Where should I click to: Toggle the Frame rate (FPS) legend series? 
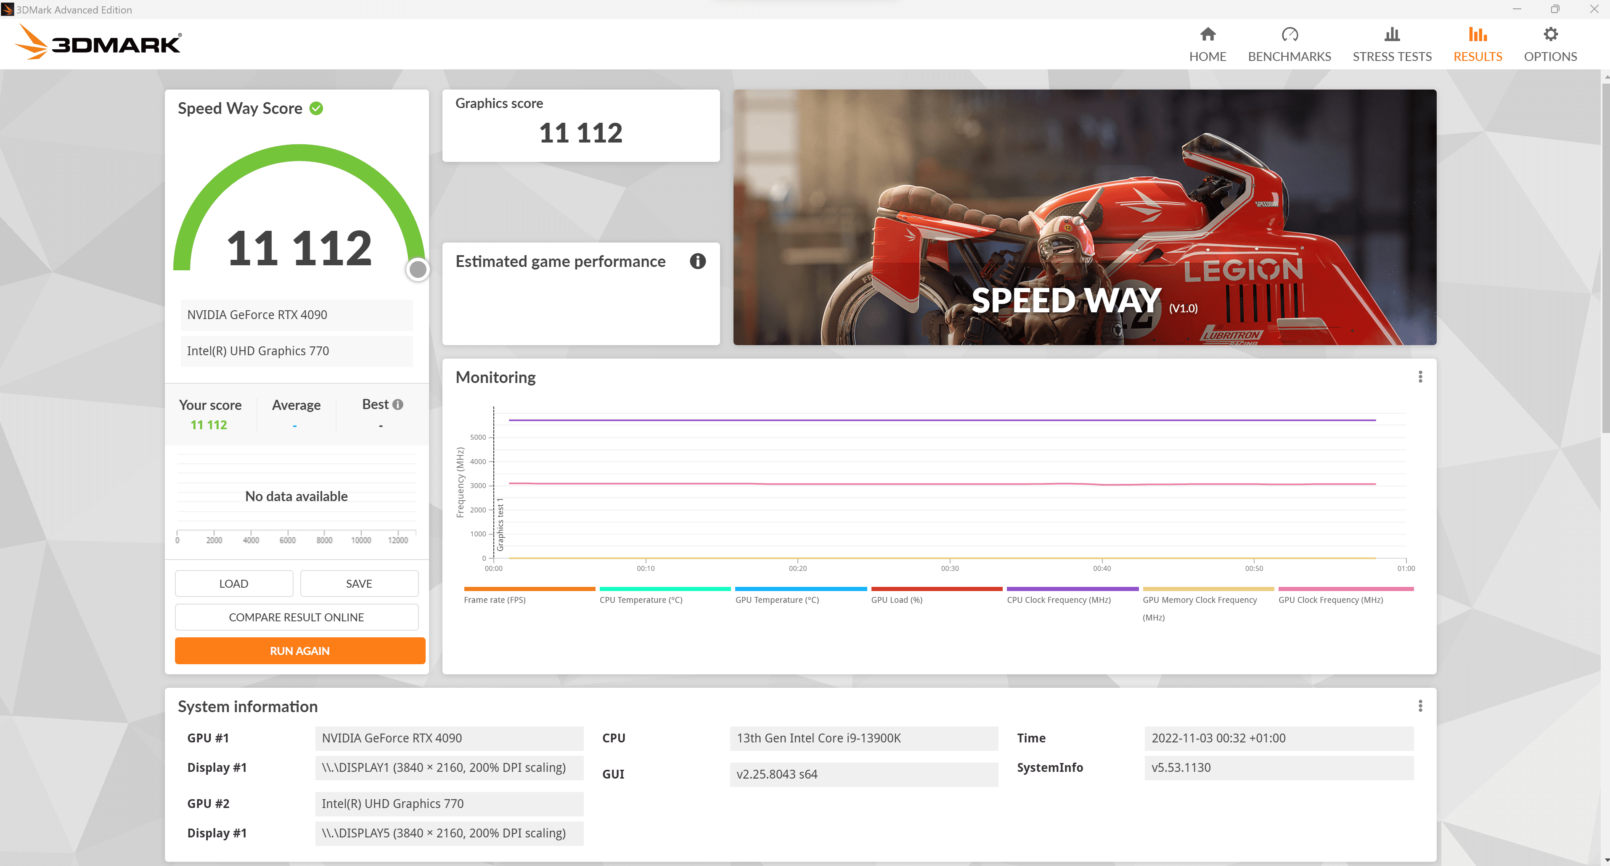(494, 600)
